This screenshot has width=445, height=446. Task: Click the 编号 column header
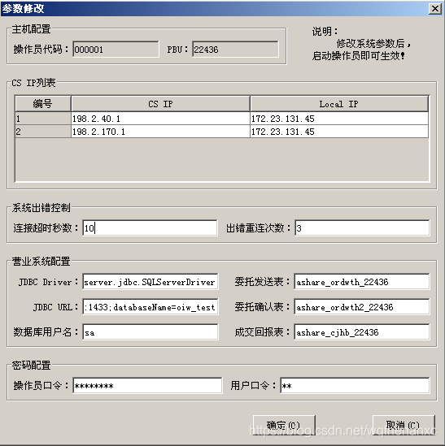click(x=43, y=104)
